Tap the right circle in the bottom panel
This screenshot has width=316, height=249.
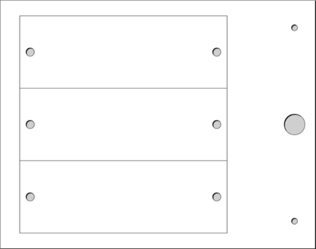tap(217, 197)
